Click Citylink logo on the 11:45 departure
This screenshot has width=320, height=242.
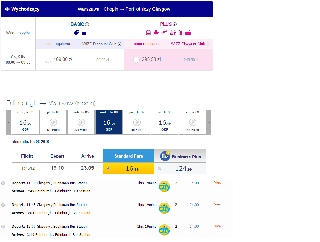coord(164,208)
